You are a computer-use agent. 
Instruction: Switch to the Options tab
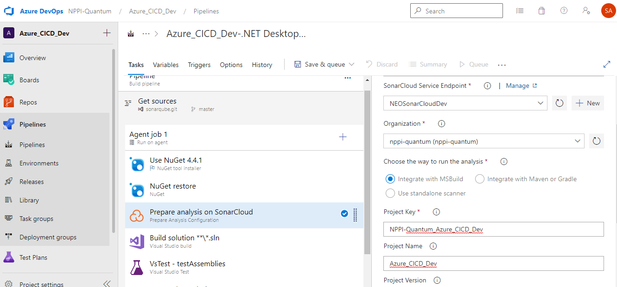point(231,65)
